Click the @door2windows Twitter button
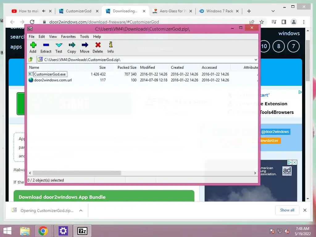 [275, 131]
